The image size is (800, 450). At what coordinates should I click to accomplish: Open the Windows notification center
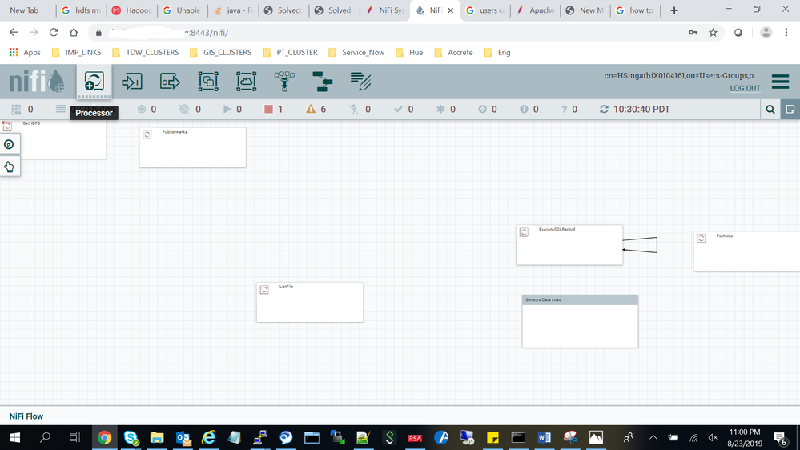click(x=780, y=438)
